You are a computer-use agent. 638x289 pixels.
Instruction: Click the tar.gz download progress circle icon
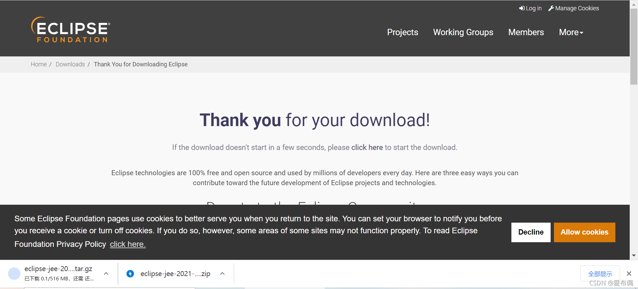pos(14,274)
